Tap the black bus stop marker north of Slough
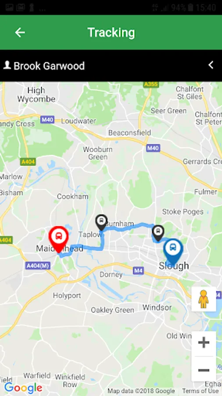 158,233
